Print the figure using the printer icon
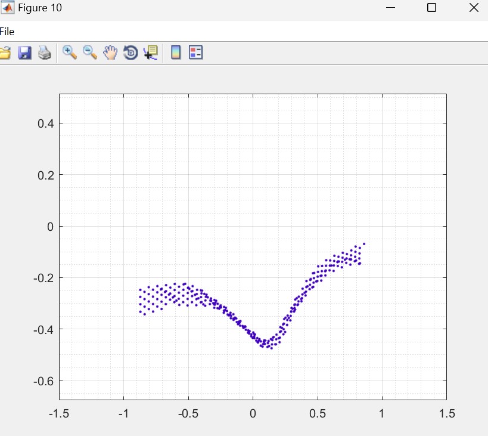488x436 pixels. coord(45,53)
